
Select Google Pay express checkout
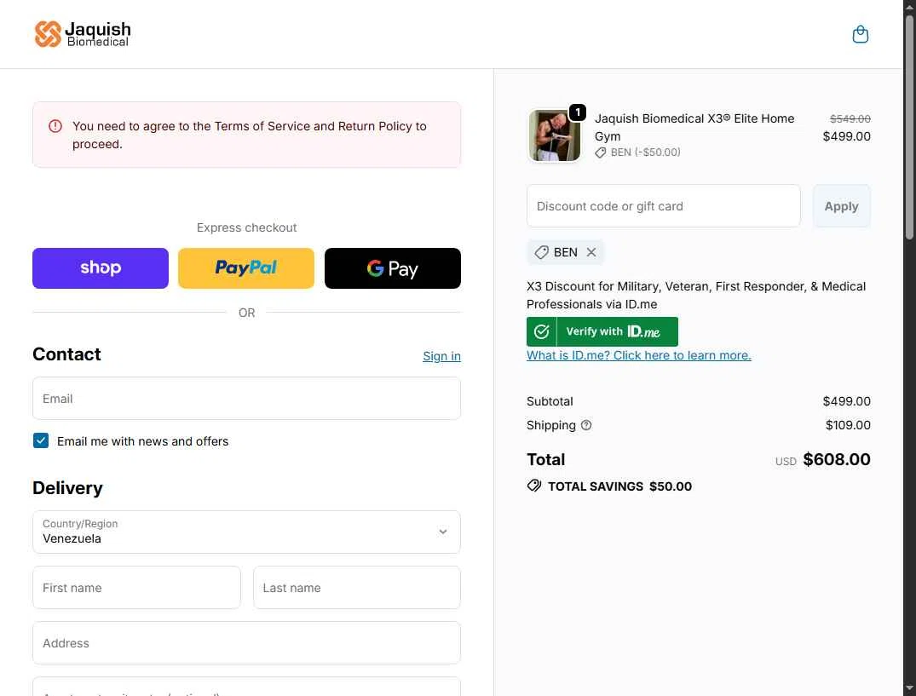click(393, 268)
